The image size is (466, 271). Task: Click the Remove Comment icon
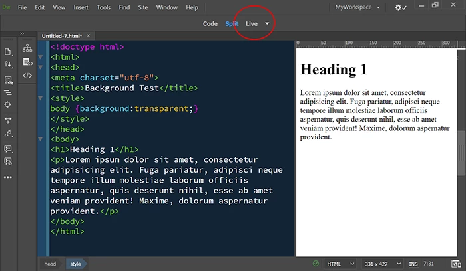(x=8, y=161)
